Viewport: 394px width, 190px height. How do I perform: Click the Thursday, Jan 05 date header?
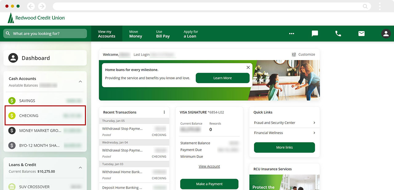click(x=134, y=121)
